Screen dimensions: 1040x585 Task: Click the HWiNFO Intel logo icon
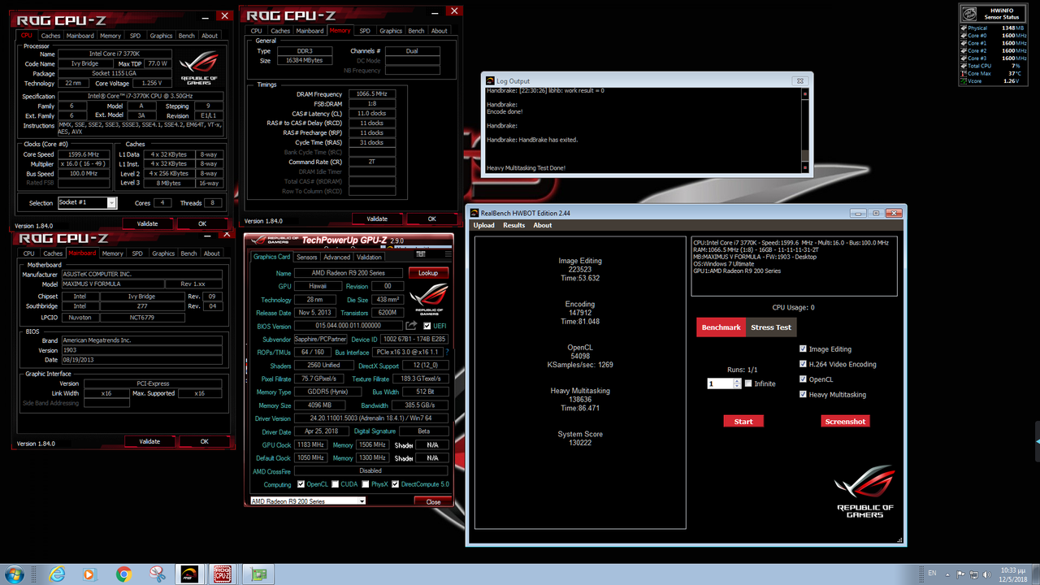click(x=968, y=15)
